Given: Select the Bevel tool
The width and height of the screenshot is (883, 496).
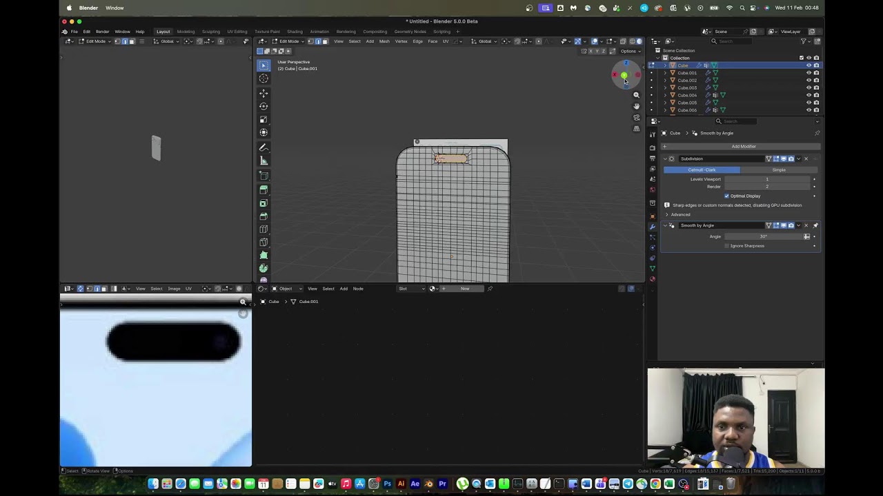Looking at the screenshot, I should coord(264,216).
